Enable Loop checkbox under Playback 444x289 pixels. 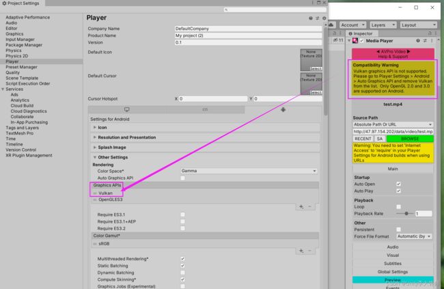point(398,207)
